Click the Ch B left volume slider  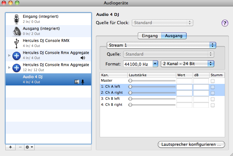[152, 99]
